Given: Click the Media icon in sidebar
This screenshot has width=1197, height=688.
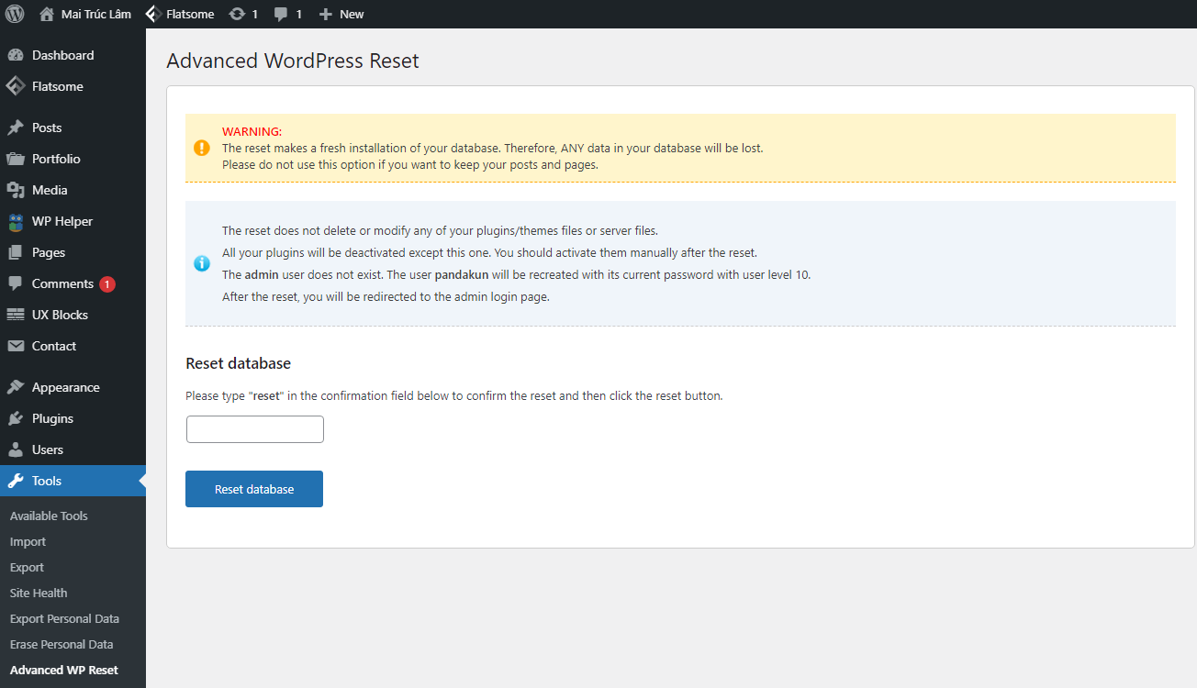Looking at the screenshot, I should [x=16, y=190].
